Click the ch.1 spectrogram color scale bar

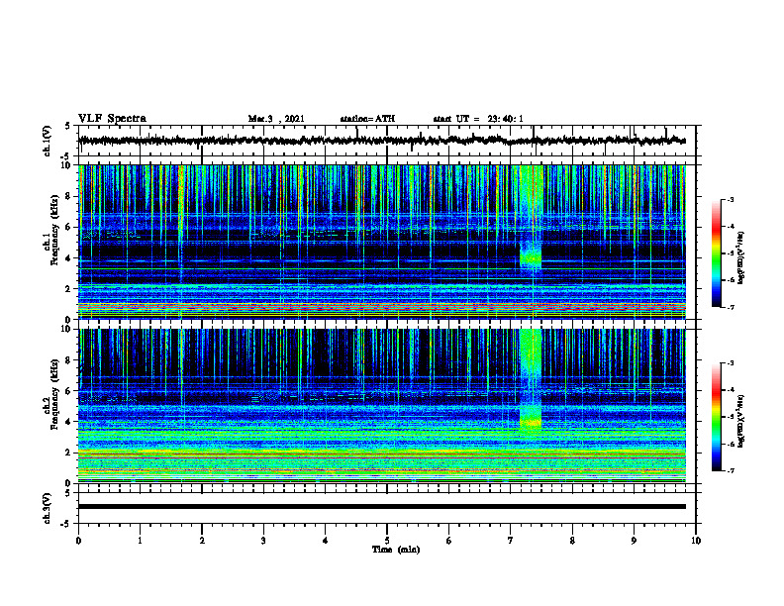coord(717,253)
